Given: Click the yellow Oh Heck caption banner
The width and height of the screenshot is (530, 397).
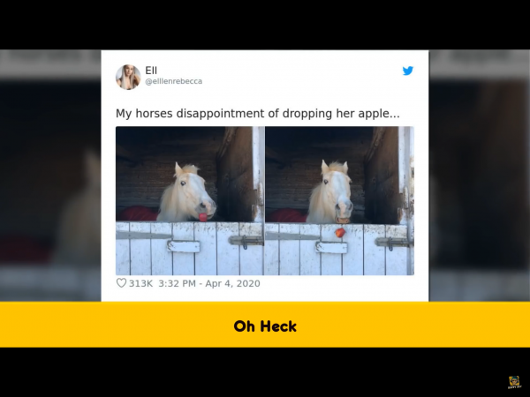Looking at the screenshot, I should [x=265, y=325].
